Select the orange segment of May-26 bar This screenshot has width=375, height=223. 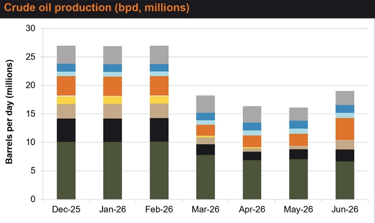click(x=298, y=140)
